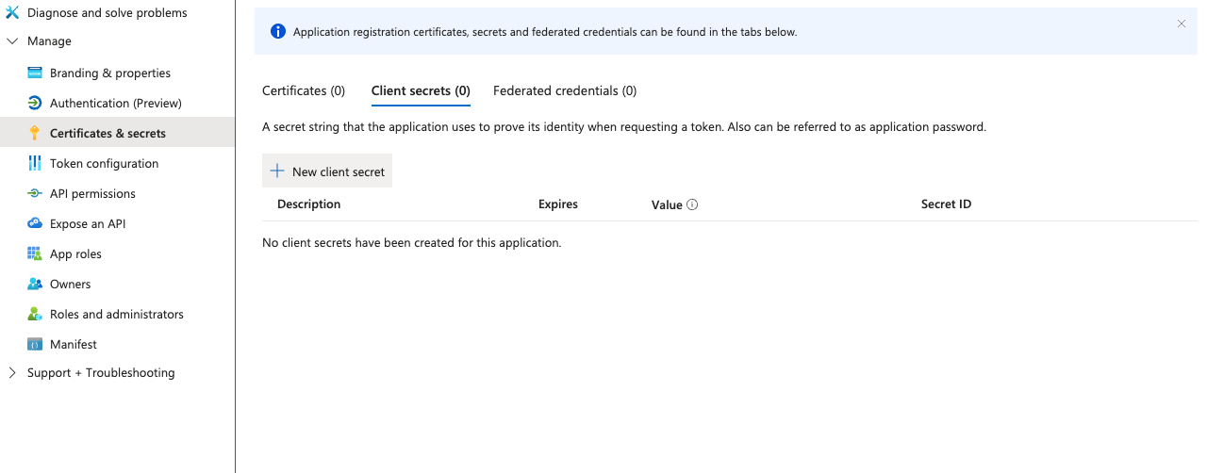This screenshot has height=473, width=1224.
Task: Switch to the Federated credentials (0) tab
Action: pyautogui.click(x=564, y=91)
